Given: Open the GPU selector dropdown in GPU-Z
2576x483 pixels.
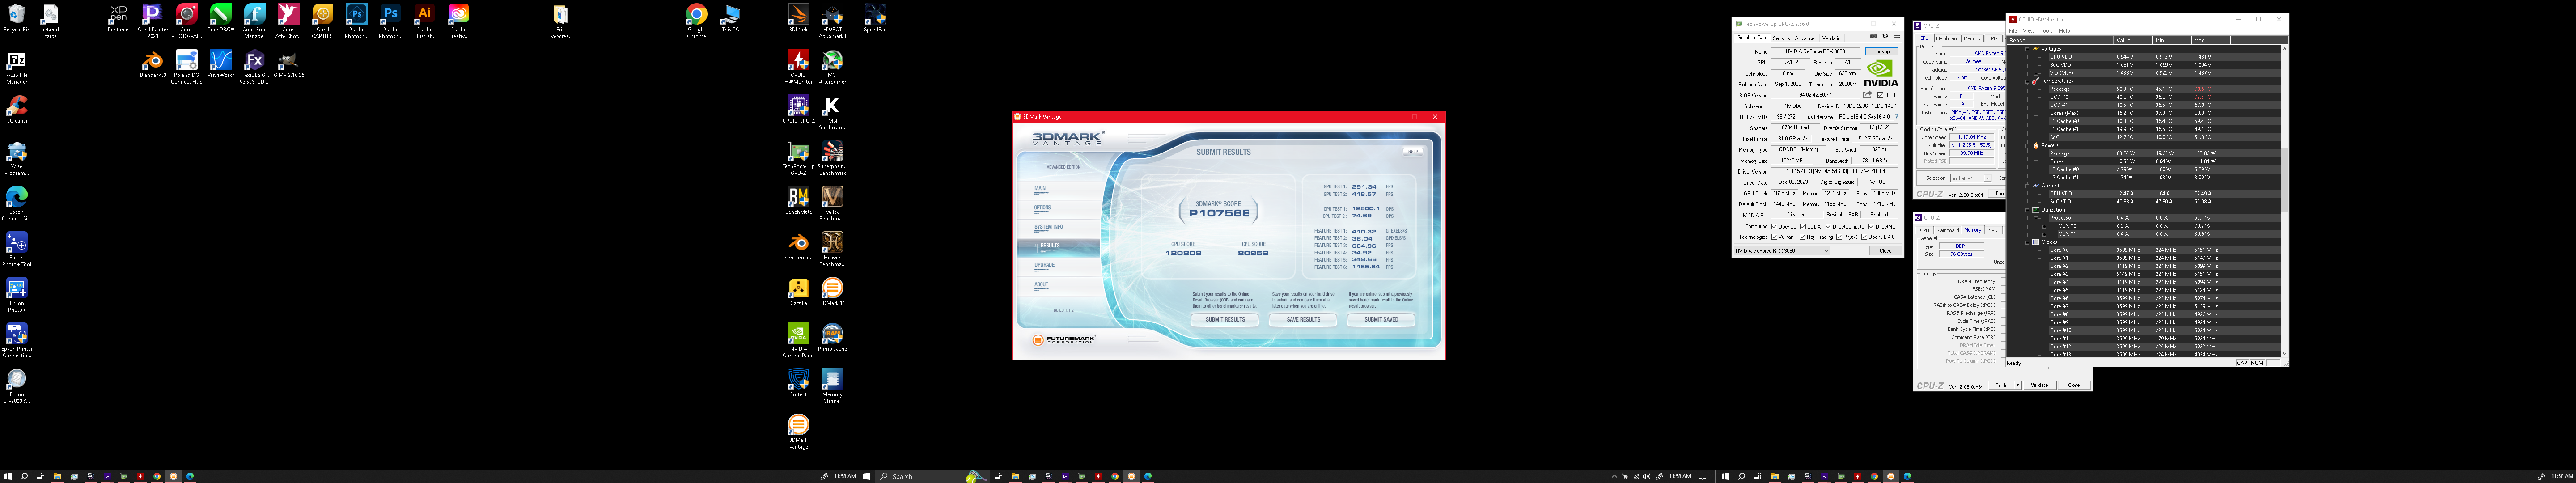Looking at the screenshot, I should click(1782, 251).
